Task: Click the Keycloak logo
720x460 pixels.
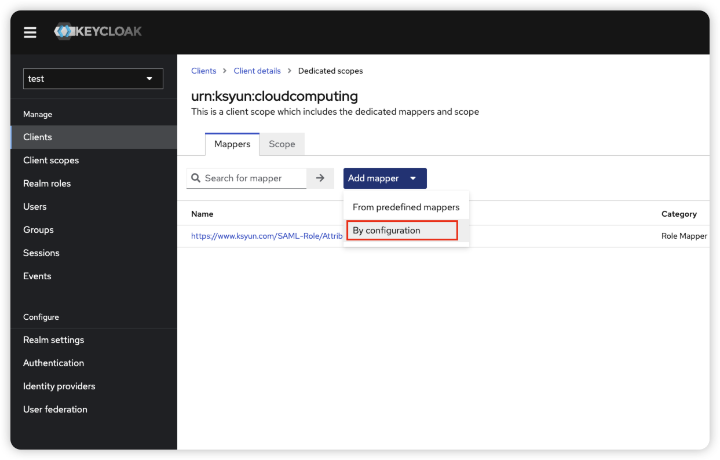Action: (98, 31)
